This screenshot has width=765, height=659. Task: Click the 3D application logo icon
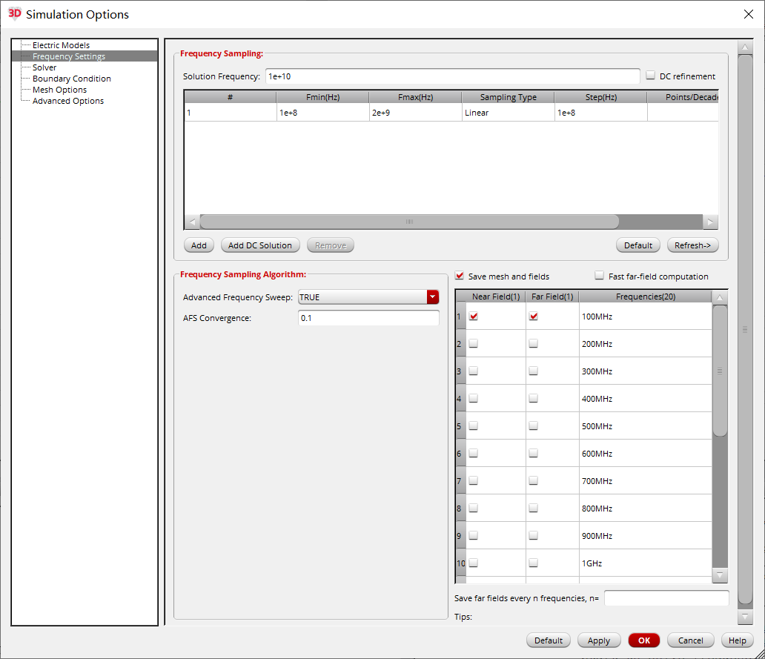tap(14, 14)
